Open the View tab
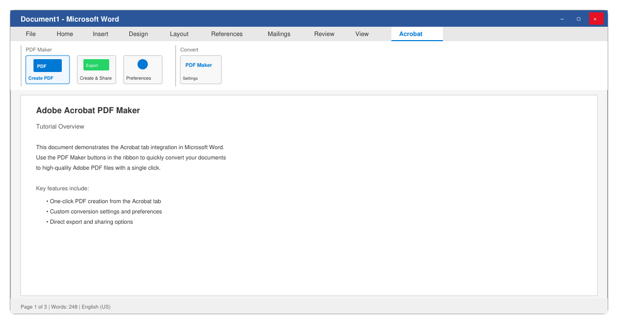Image resolution: width=618 pixels, height=324 pixels. pos(362,34)
